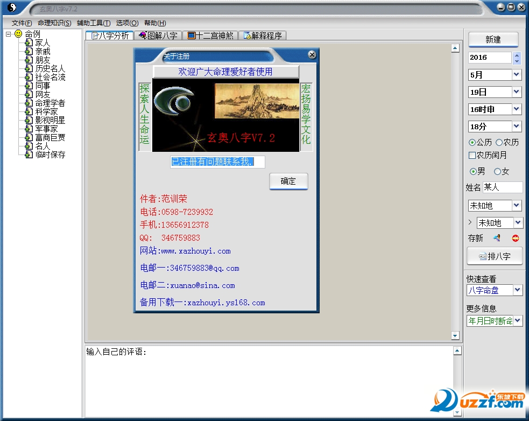
Task: Close the 关于注册 dialog
Action: point(312,54)
